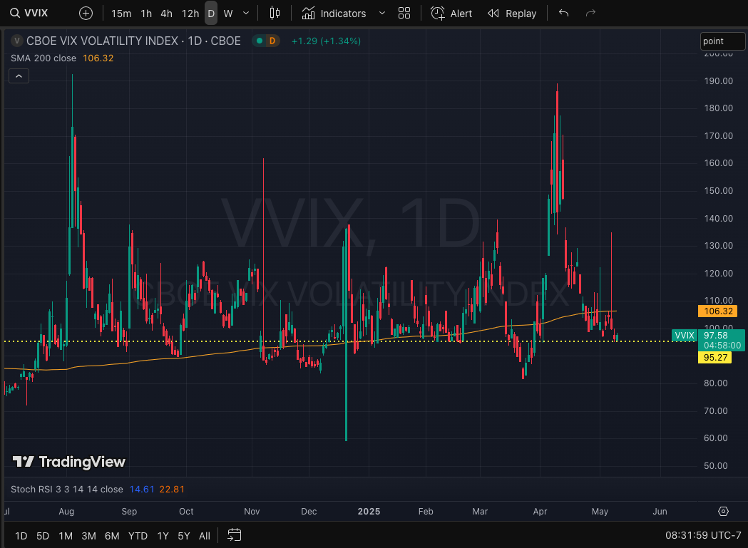748x548 pixels.
Task: Click the V symbol logo
Action: (x=16, y=41)
